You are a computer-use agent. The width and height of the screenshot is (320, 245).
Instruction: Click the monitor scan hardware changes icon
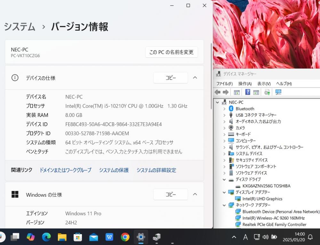point(278,92)
